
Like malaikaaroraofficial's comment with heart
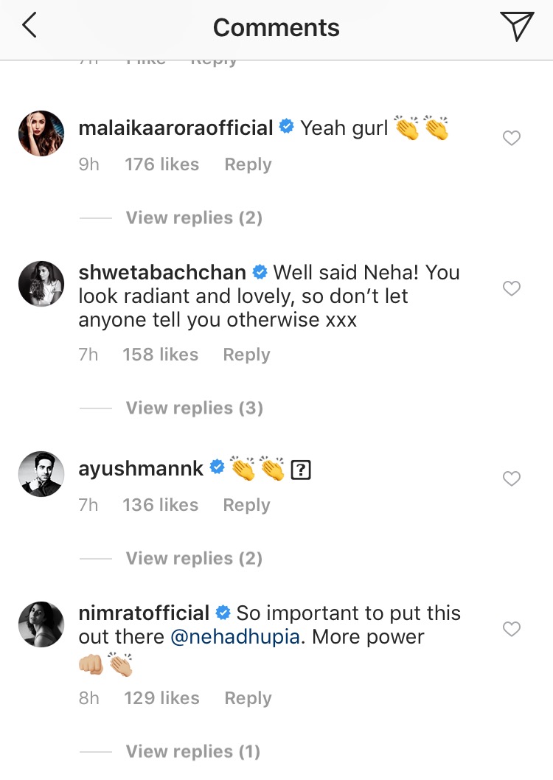511,138
